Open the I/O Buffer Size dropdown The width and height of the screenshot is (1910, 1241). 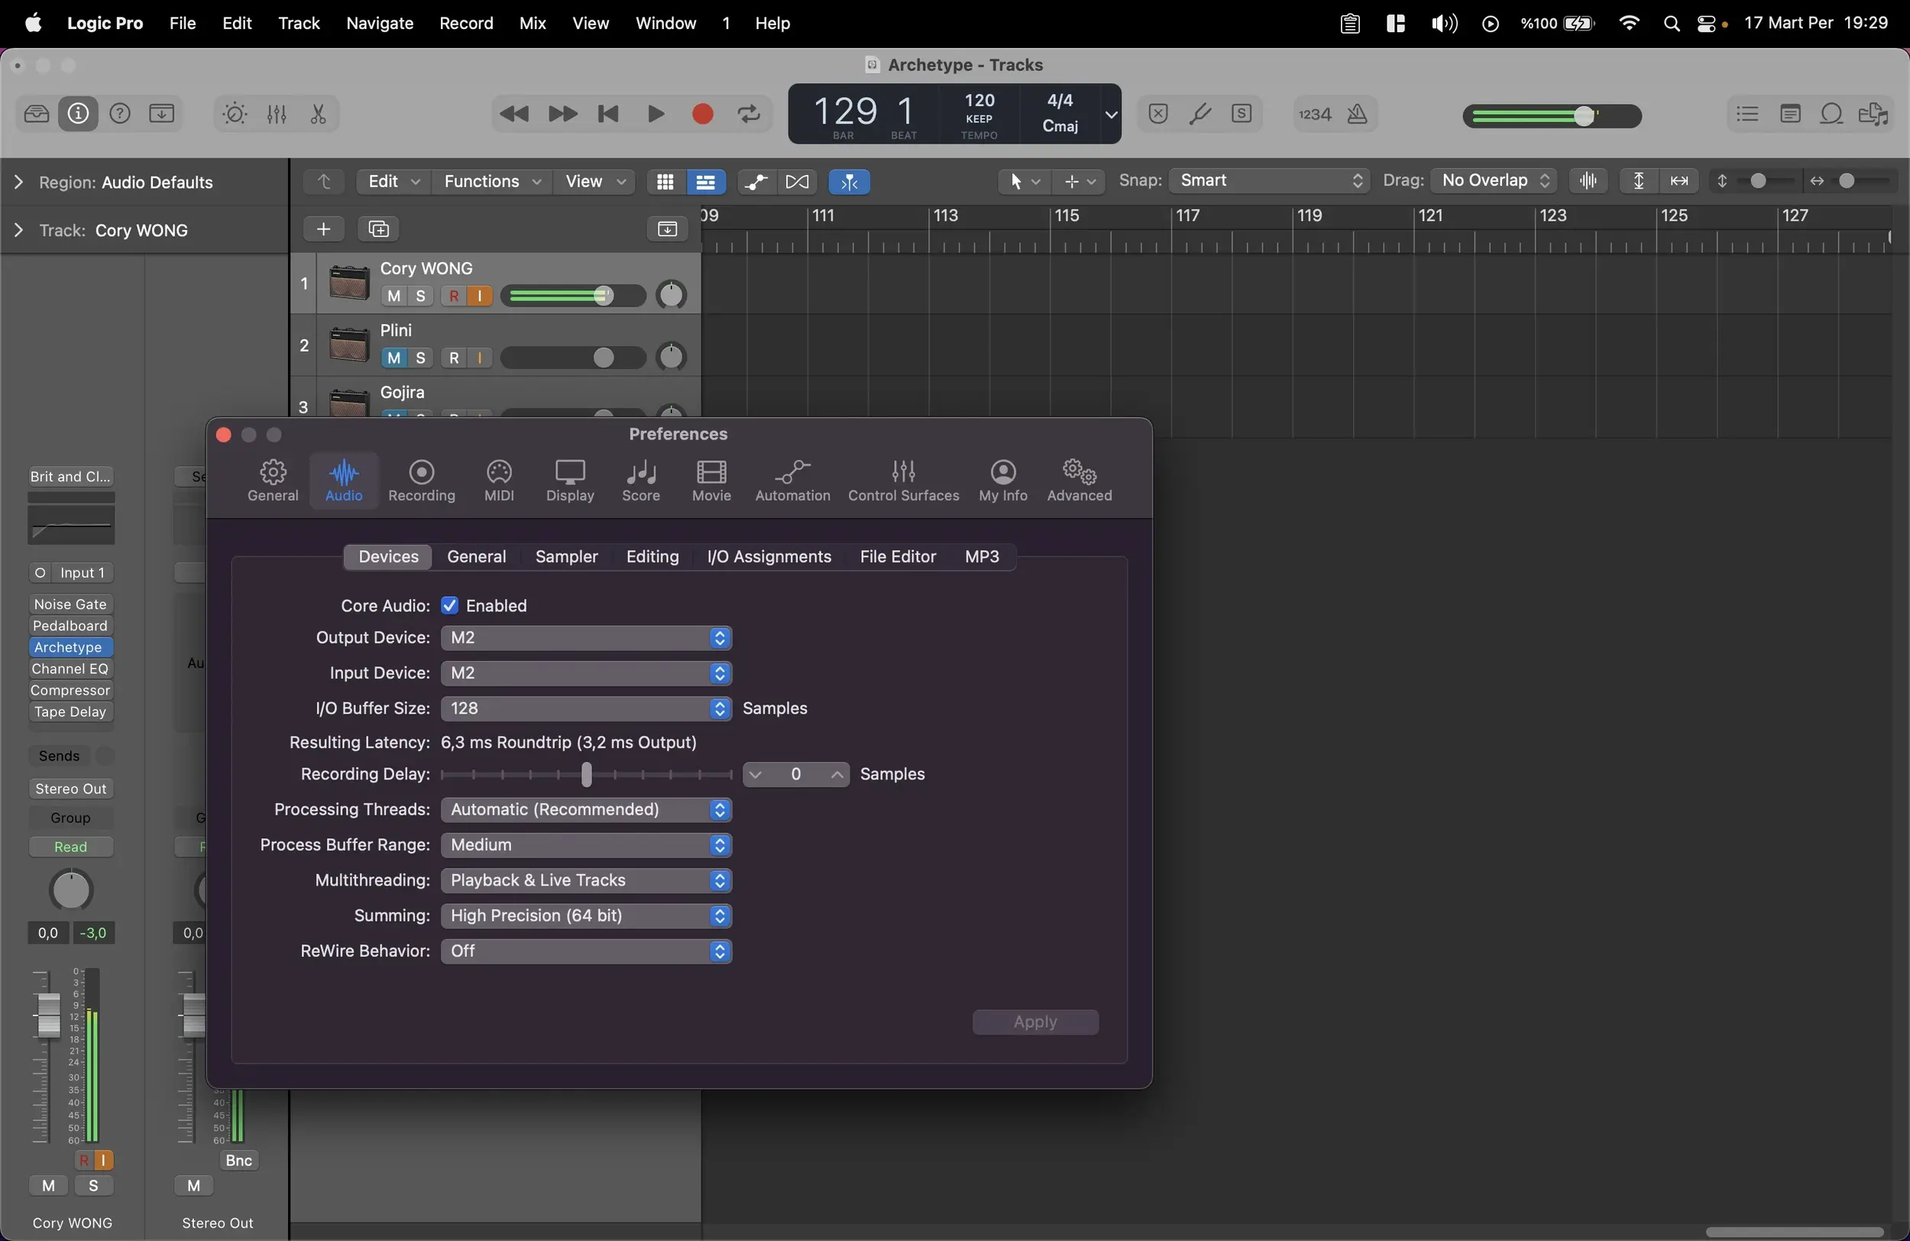pyautogui.click(x=586, y=708)
